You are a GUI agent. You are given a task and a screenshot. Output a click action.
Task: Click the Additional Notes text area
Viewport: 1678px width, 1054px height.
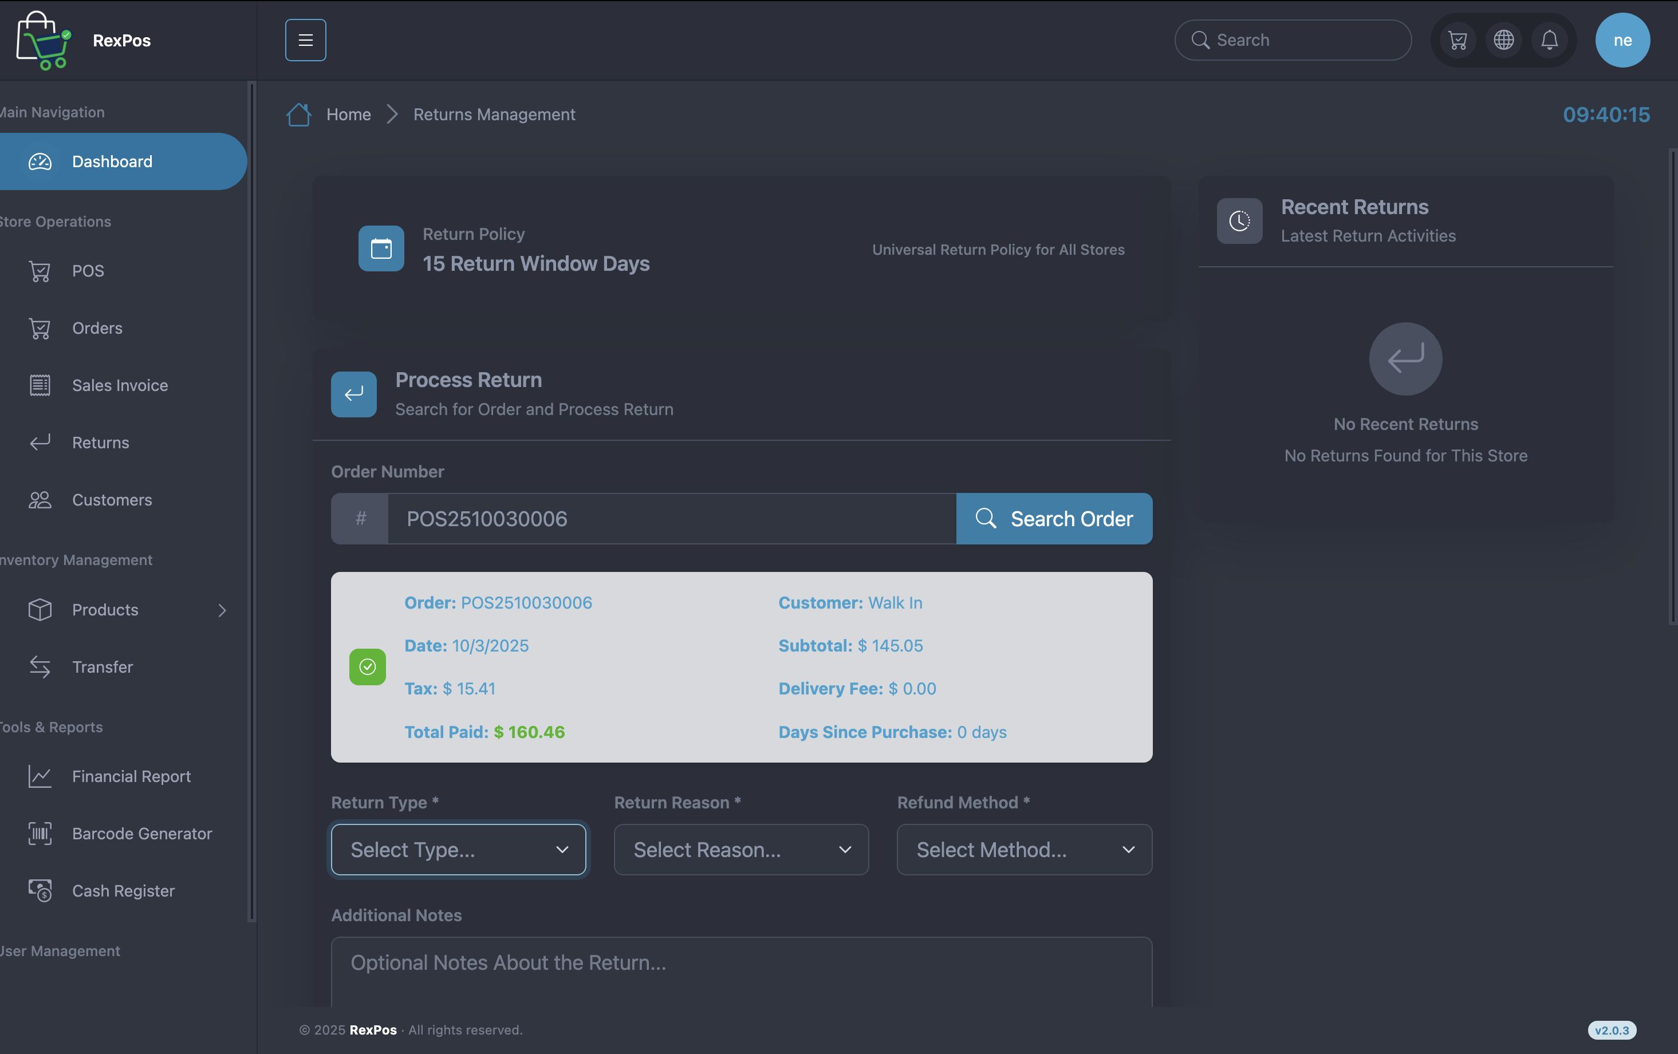tap(740, 972)
